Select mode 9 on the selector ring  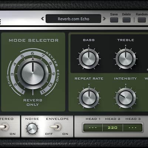tap(53, 74)
